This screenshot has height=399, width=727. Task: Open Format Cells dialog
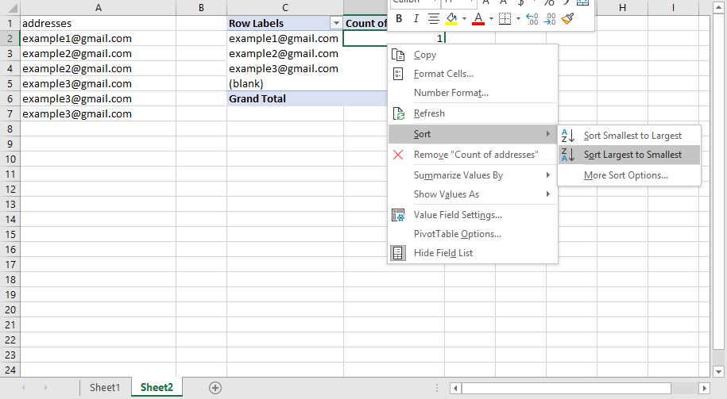click(473, 74)
